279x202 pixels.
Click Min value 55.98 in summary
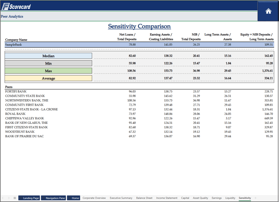tap(132, 63)
